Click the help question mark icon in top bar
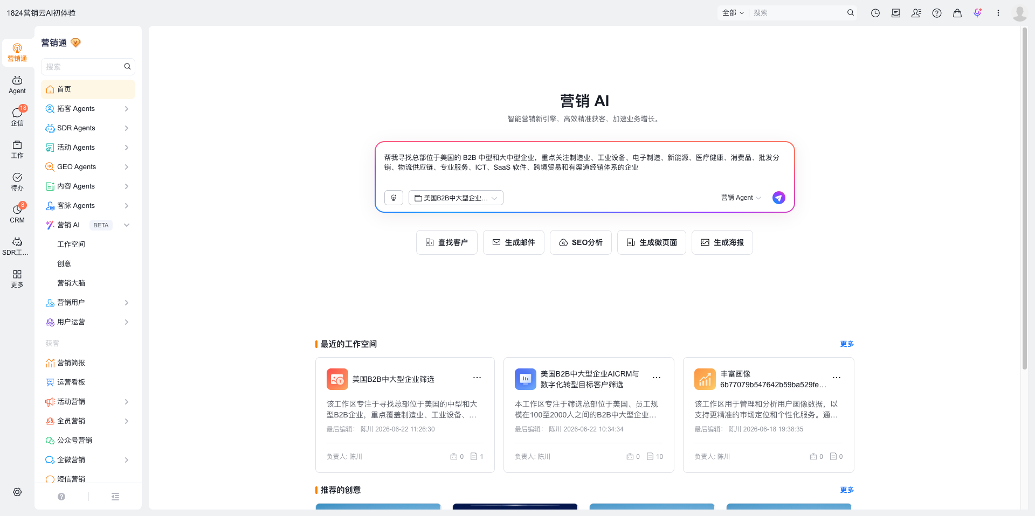Screen dimensions: 1035x516 pos(937,13)
